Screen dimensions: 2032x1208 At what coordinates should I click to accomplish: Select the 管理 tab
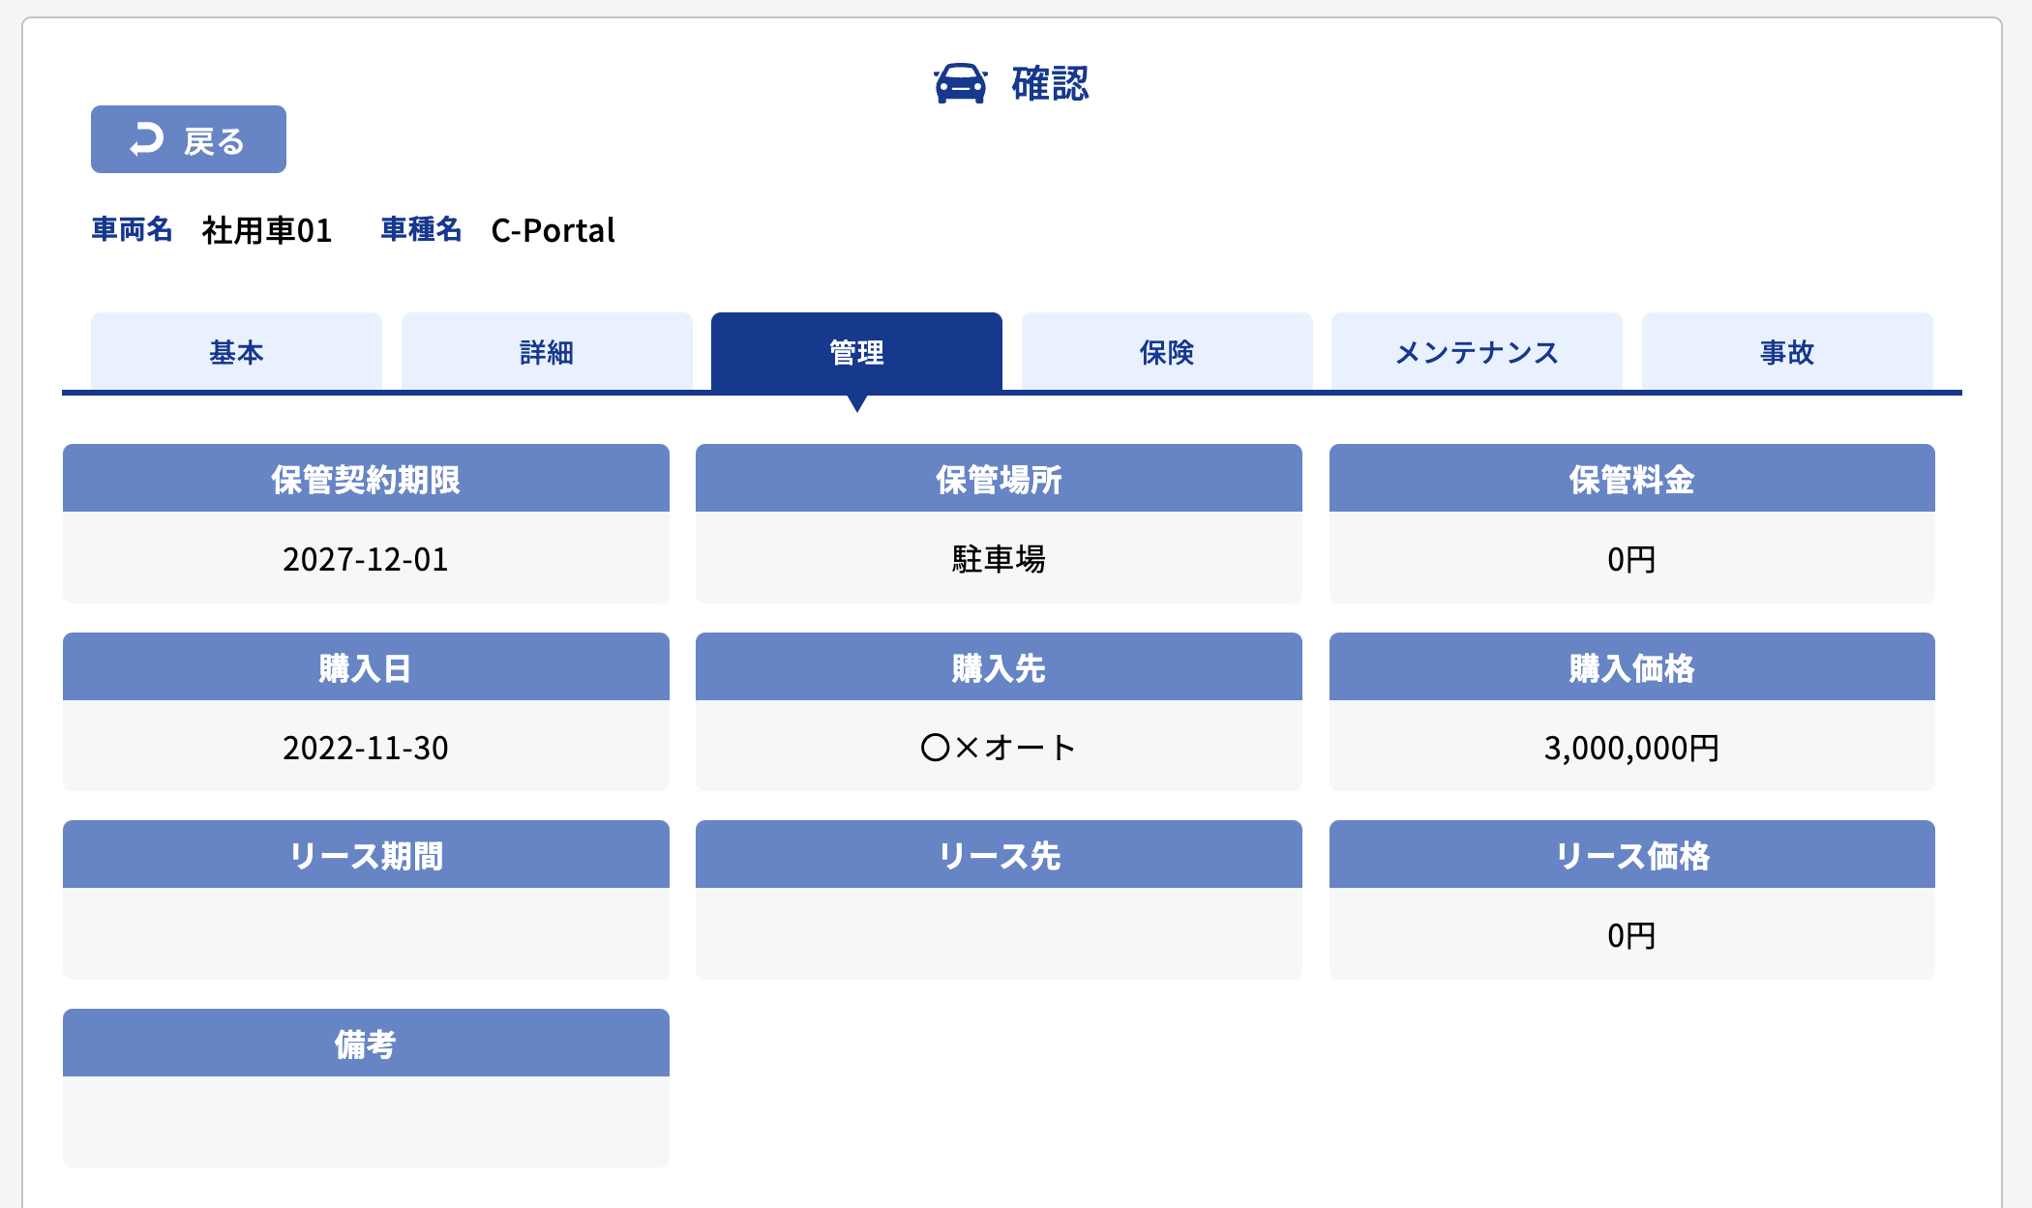pyautogui.click(x=856, y=352)
